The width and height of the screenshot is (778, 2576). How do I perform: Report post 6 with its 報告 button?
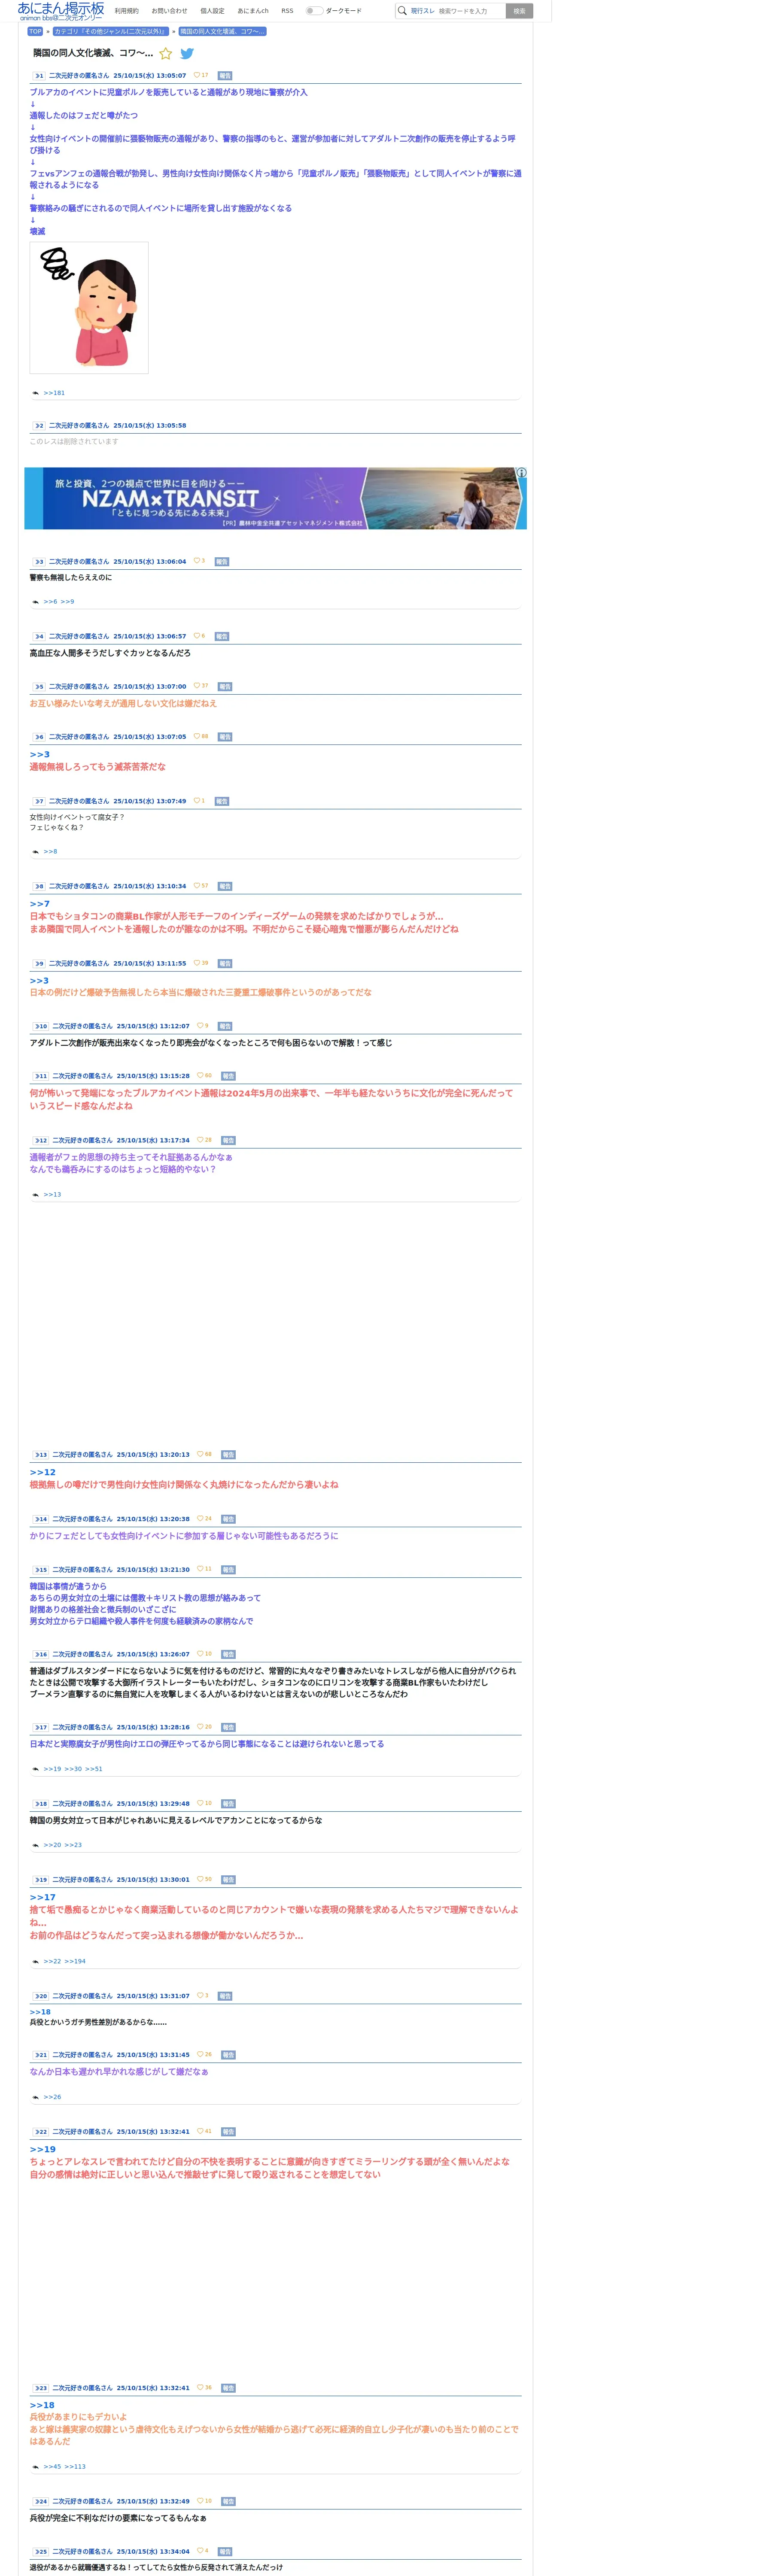coord(225,737)
